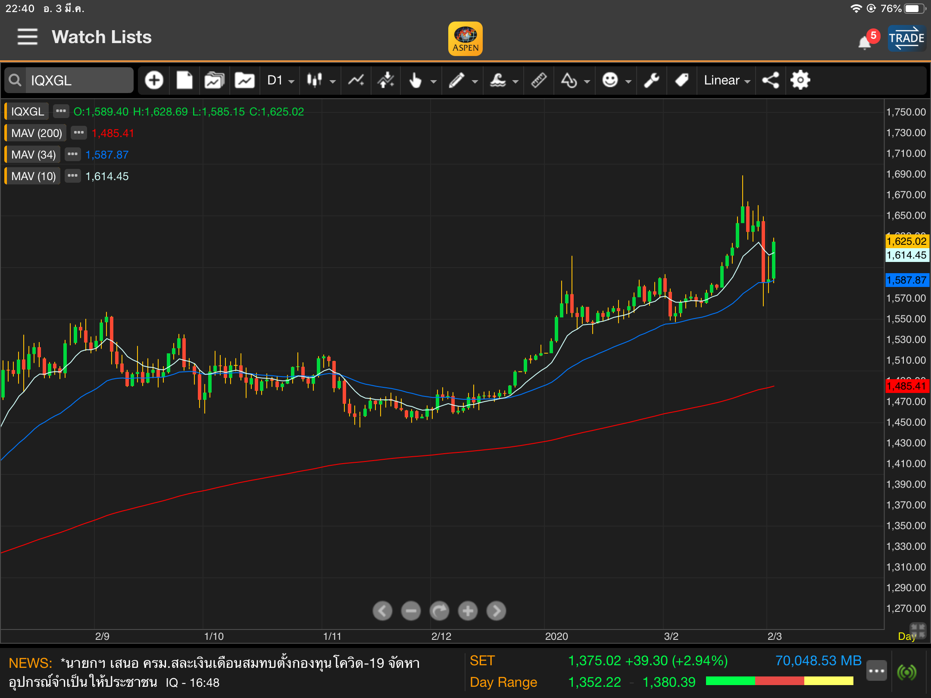The image size is (931, 698).
Task: Open the MAV (200) options button
Action: (x=78, y=133)
